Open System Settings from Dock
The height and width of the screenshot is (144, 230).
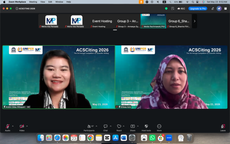point(132,138)
